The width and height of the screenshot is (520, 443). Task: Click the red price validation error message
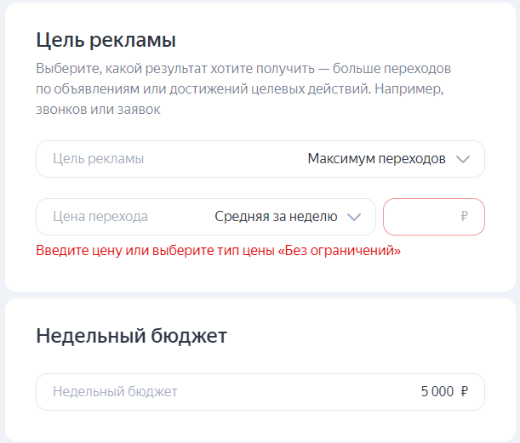click(218, 251)
